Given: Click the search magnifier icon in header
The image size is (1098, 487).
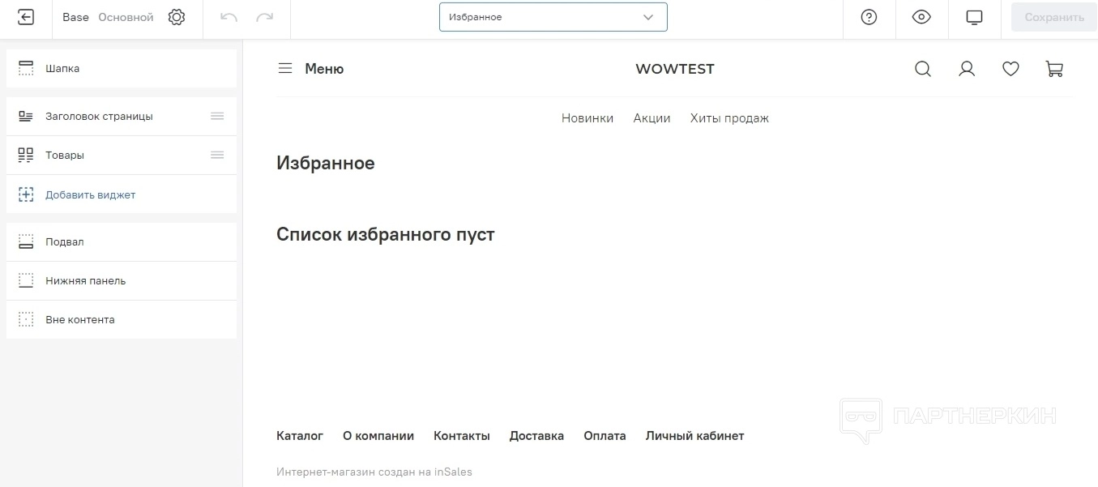Looking at the screenshot, I should [x=922, y=69].
